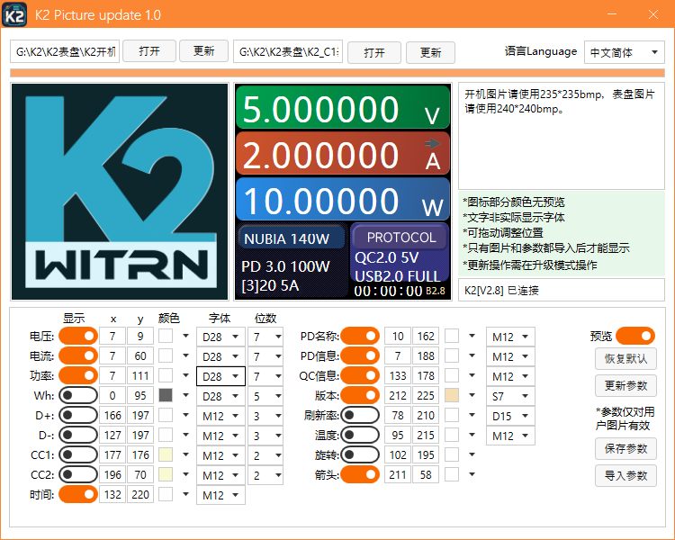Toggle the PD名称 display switch
675x540 pixels.
coord(360,336)
